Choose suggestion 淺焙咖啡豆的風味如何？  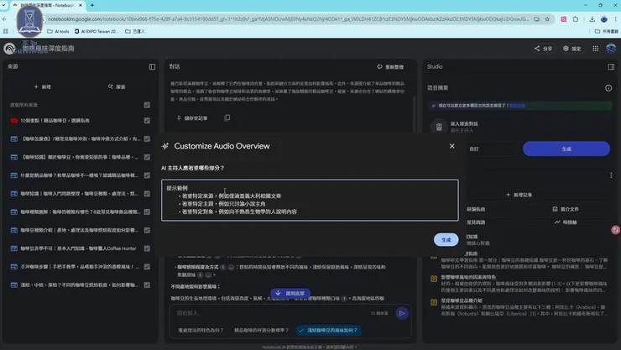(x=329, y=330)
